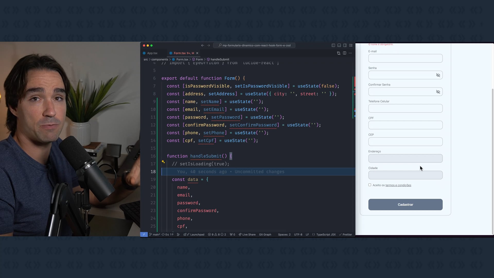The image size is (494, 278).
Task: Click setAddress on line 8
Action: (x=222, y=94)
